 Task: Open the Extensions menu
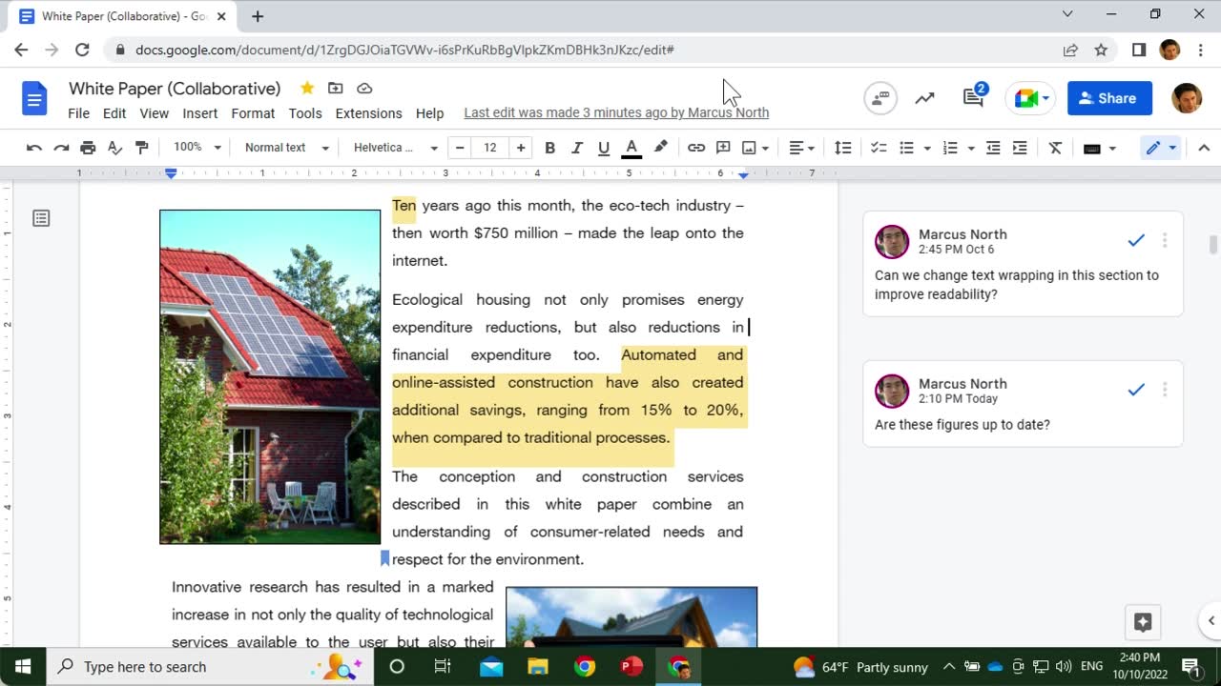[368, 113]
